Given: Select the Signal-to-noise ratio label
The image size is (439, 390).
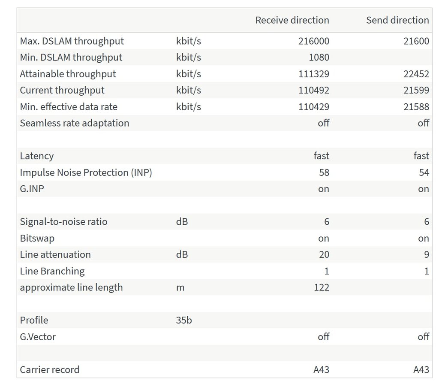Looking at the screenshot, I should coord(63,222).
